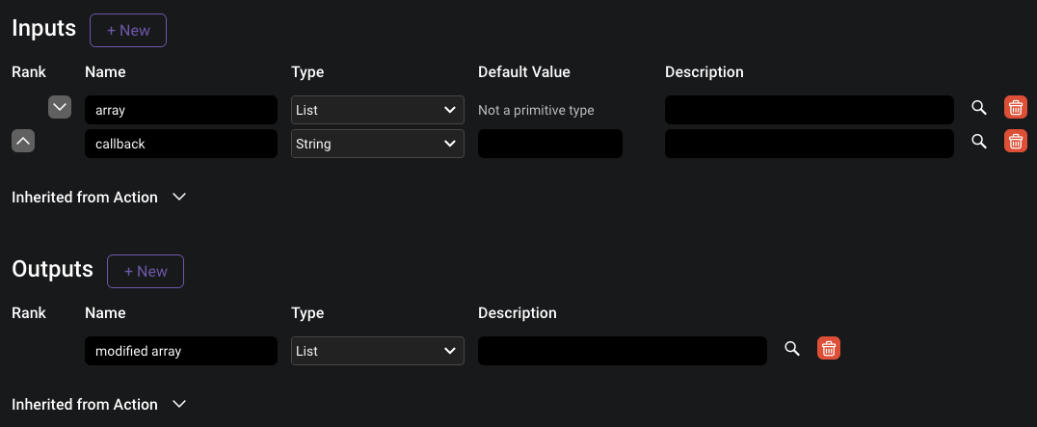
Task: Click the description field for array input
Action: (809, 110)
